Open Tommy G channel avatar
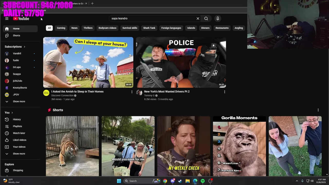 [139, 93]
